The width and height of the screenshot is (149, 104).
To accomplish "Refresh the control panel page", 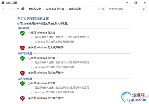I will pyautogui.click(x=103, y=9).
